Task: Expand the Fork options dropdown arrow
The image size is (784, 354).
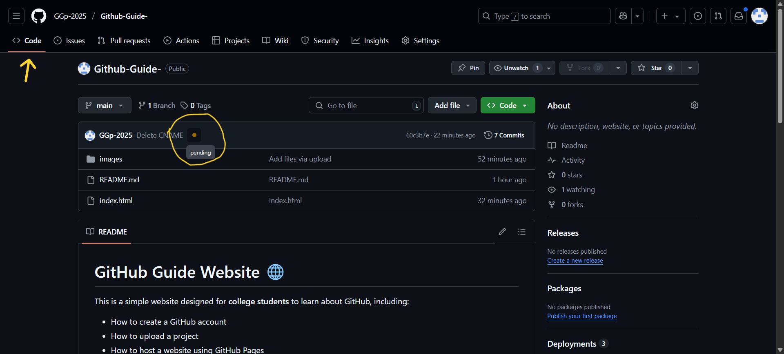Action: click(618, 68)
